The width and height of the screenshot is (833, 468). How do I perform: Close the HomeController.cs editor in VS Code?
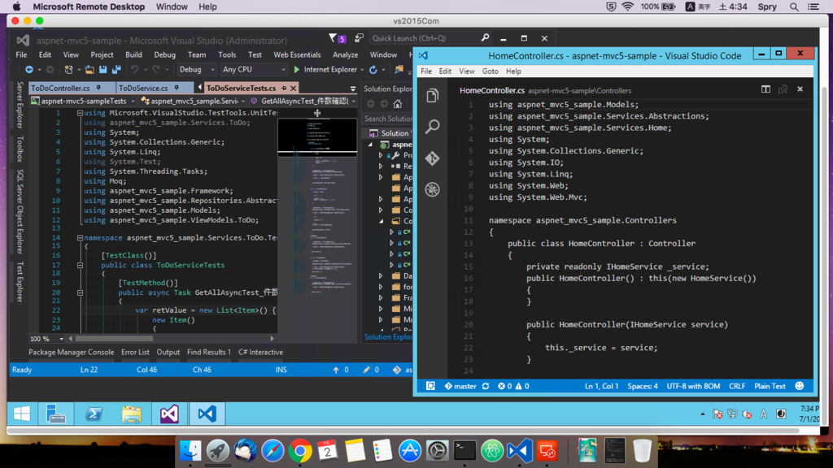point(800,89)
